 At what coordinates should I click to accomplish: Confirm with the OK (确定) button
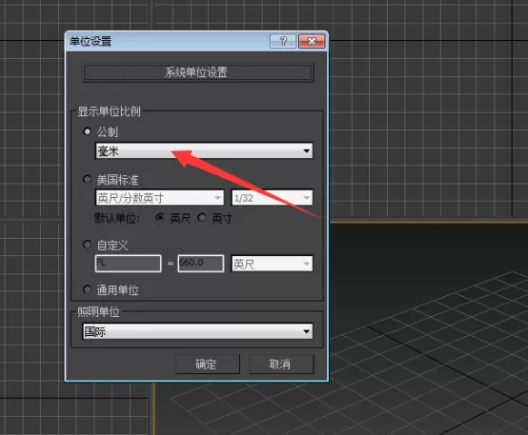click(208, 364)
